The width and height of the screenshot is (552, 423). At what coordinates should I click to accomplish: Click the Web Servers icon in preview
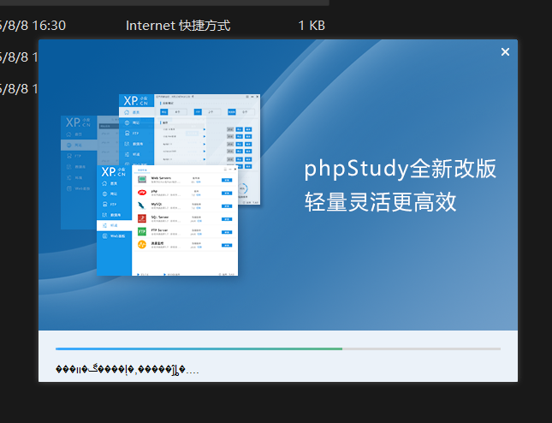142,180
